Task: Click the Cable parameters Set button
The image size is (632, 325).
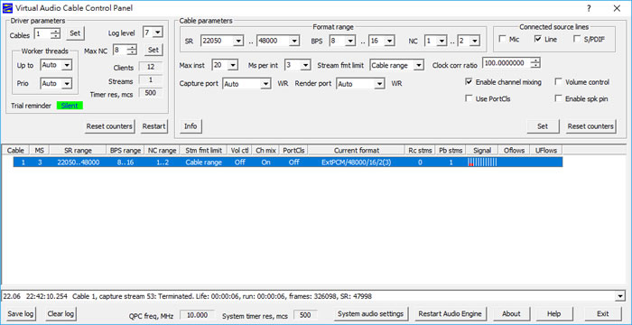Action: click(543, 126)
